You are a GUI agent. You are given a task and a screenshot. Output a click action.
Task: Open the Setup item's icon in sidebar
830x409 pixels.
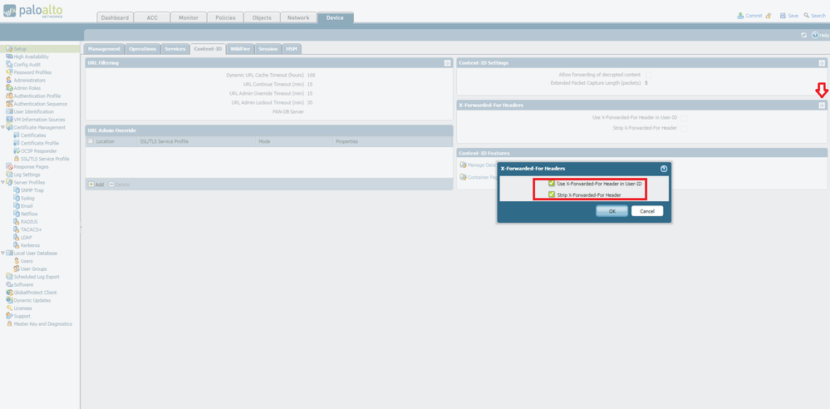(9, 49)
